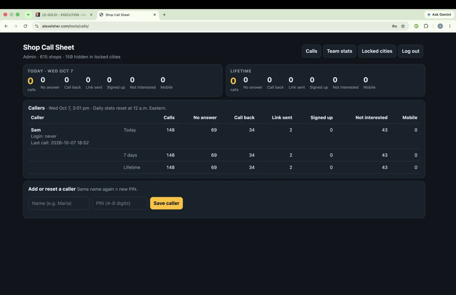Open the Extensions puzzle icon
The height and width of the screenshot is (295, 456).
[x=426, y=26]
